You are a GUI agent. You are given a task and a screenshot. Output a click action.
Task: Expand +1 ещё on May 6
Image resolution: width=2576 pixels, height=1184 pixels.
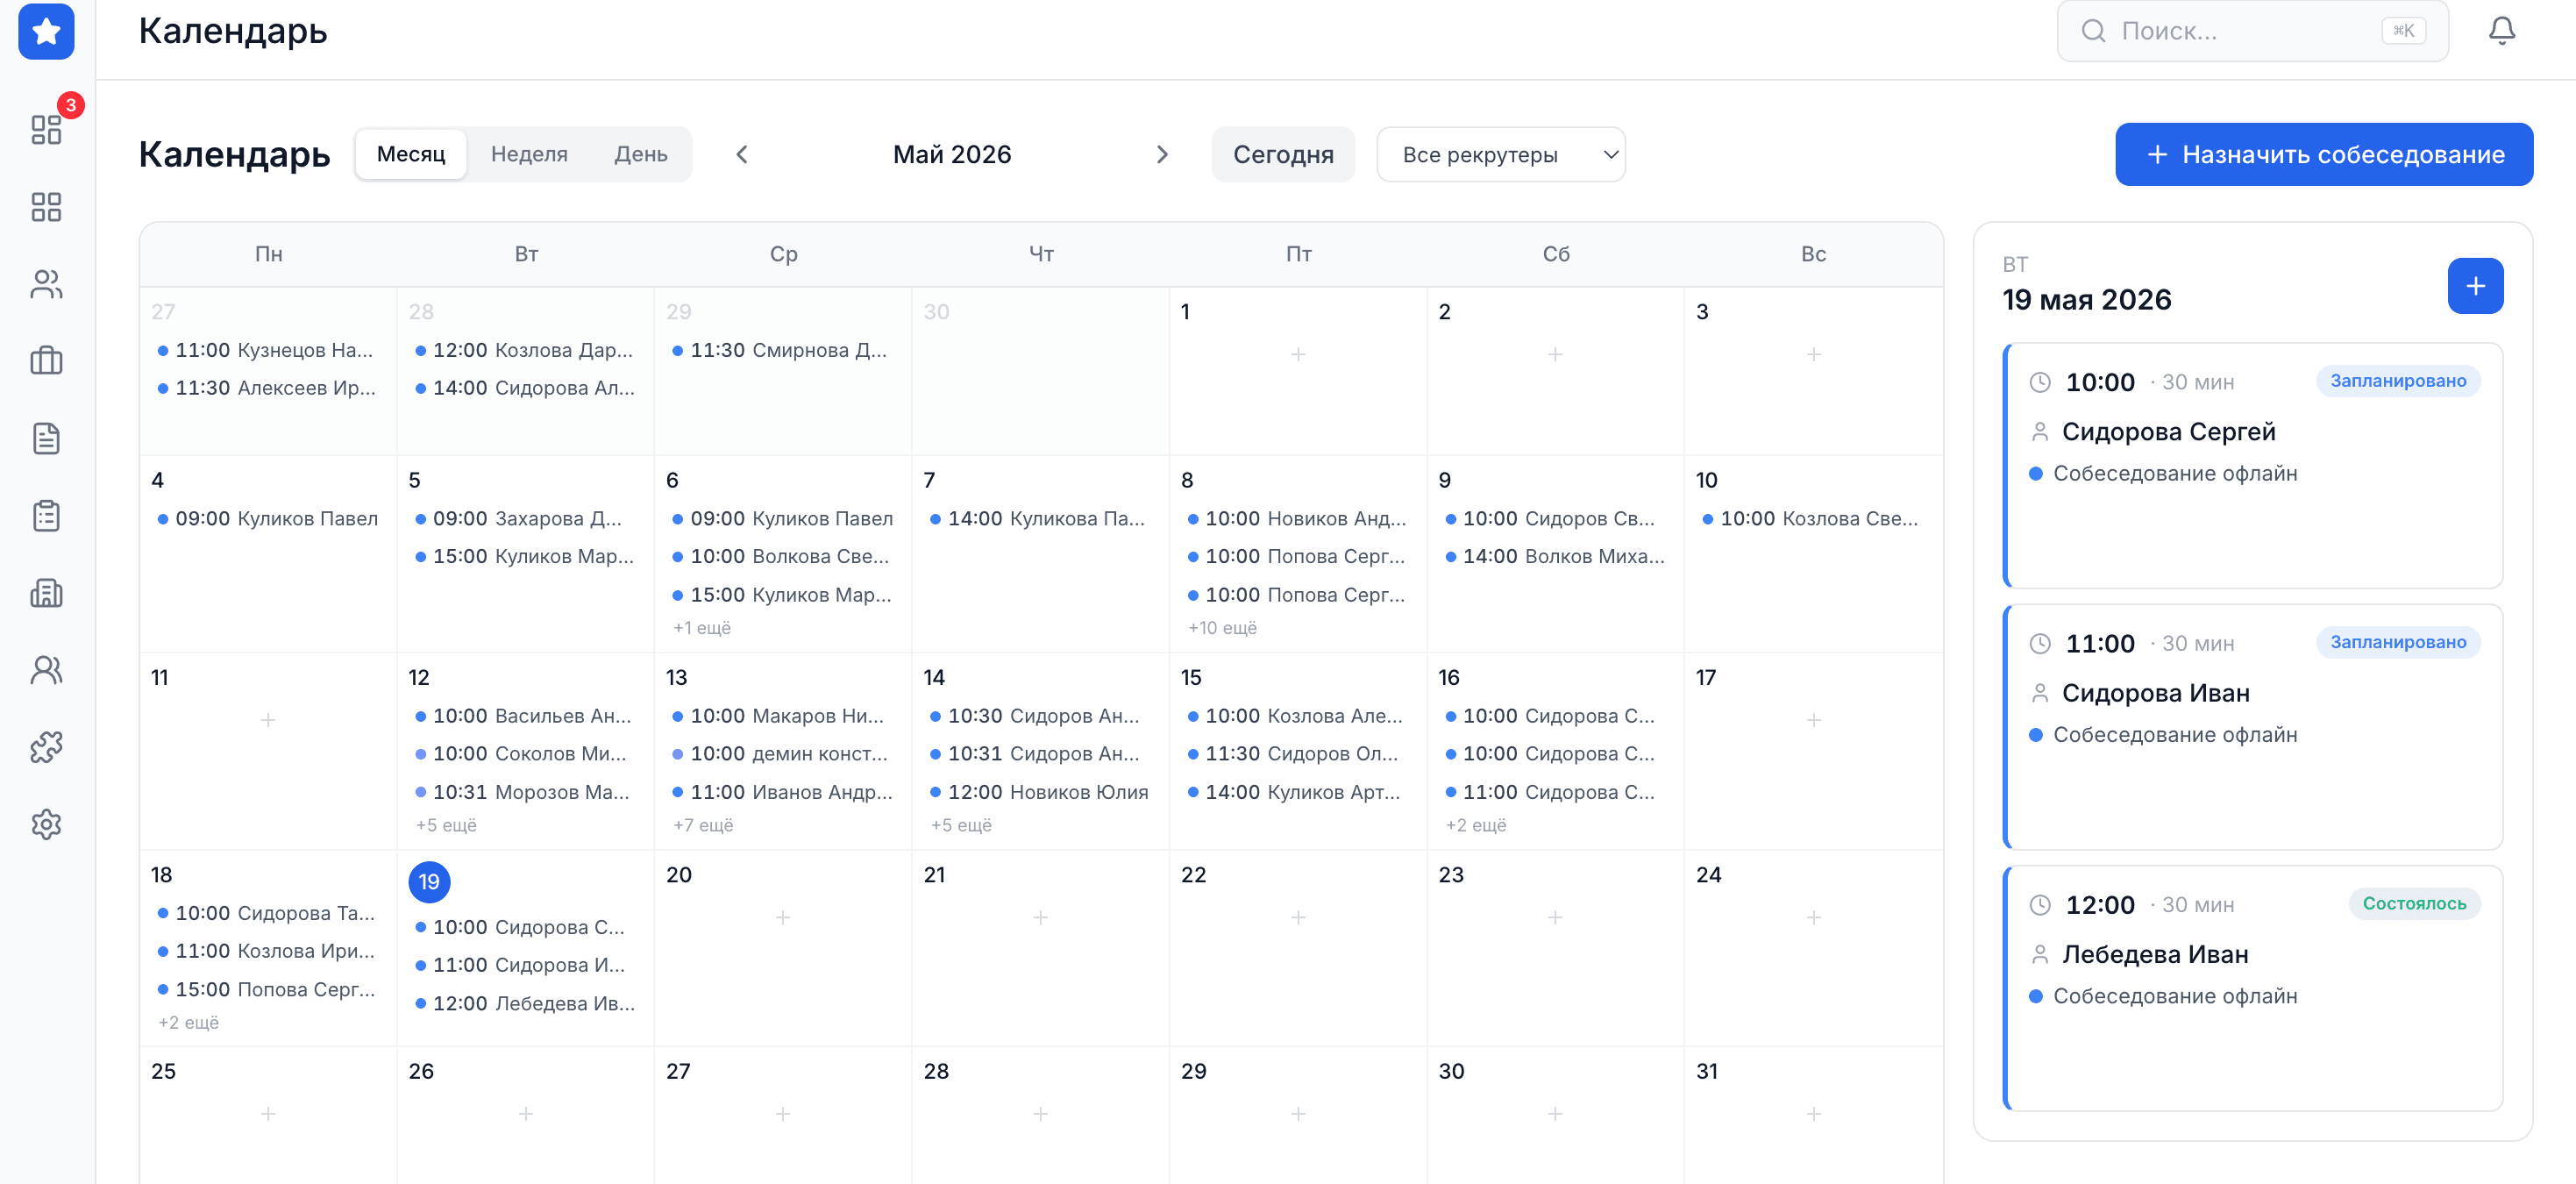click(702, 628)
